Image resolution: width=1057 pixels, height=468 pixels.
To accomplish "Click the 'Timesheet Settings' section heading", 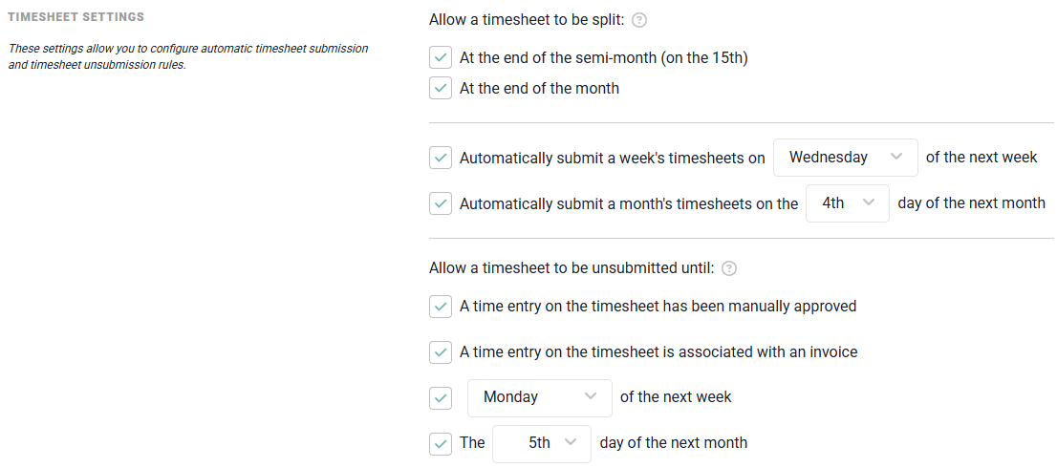I will coord(76,17).
